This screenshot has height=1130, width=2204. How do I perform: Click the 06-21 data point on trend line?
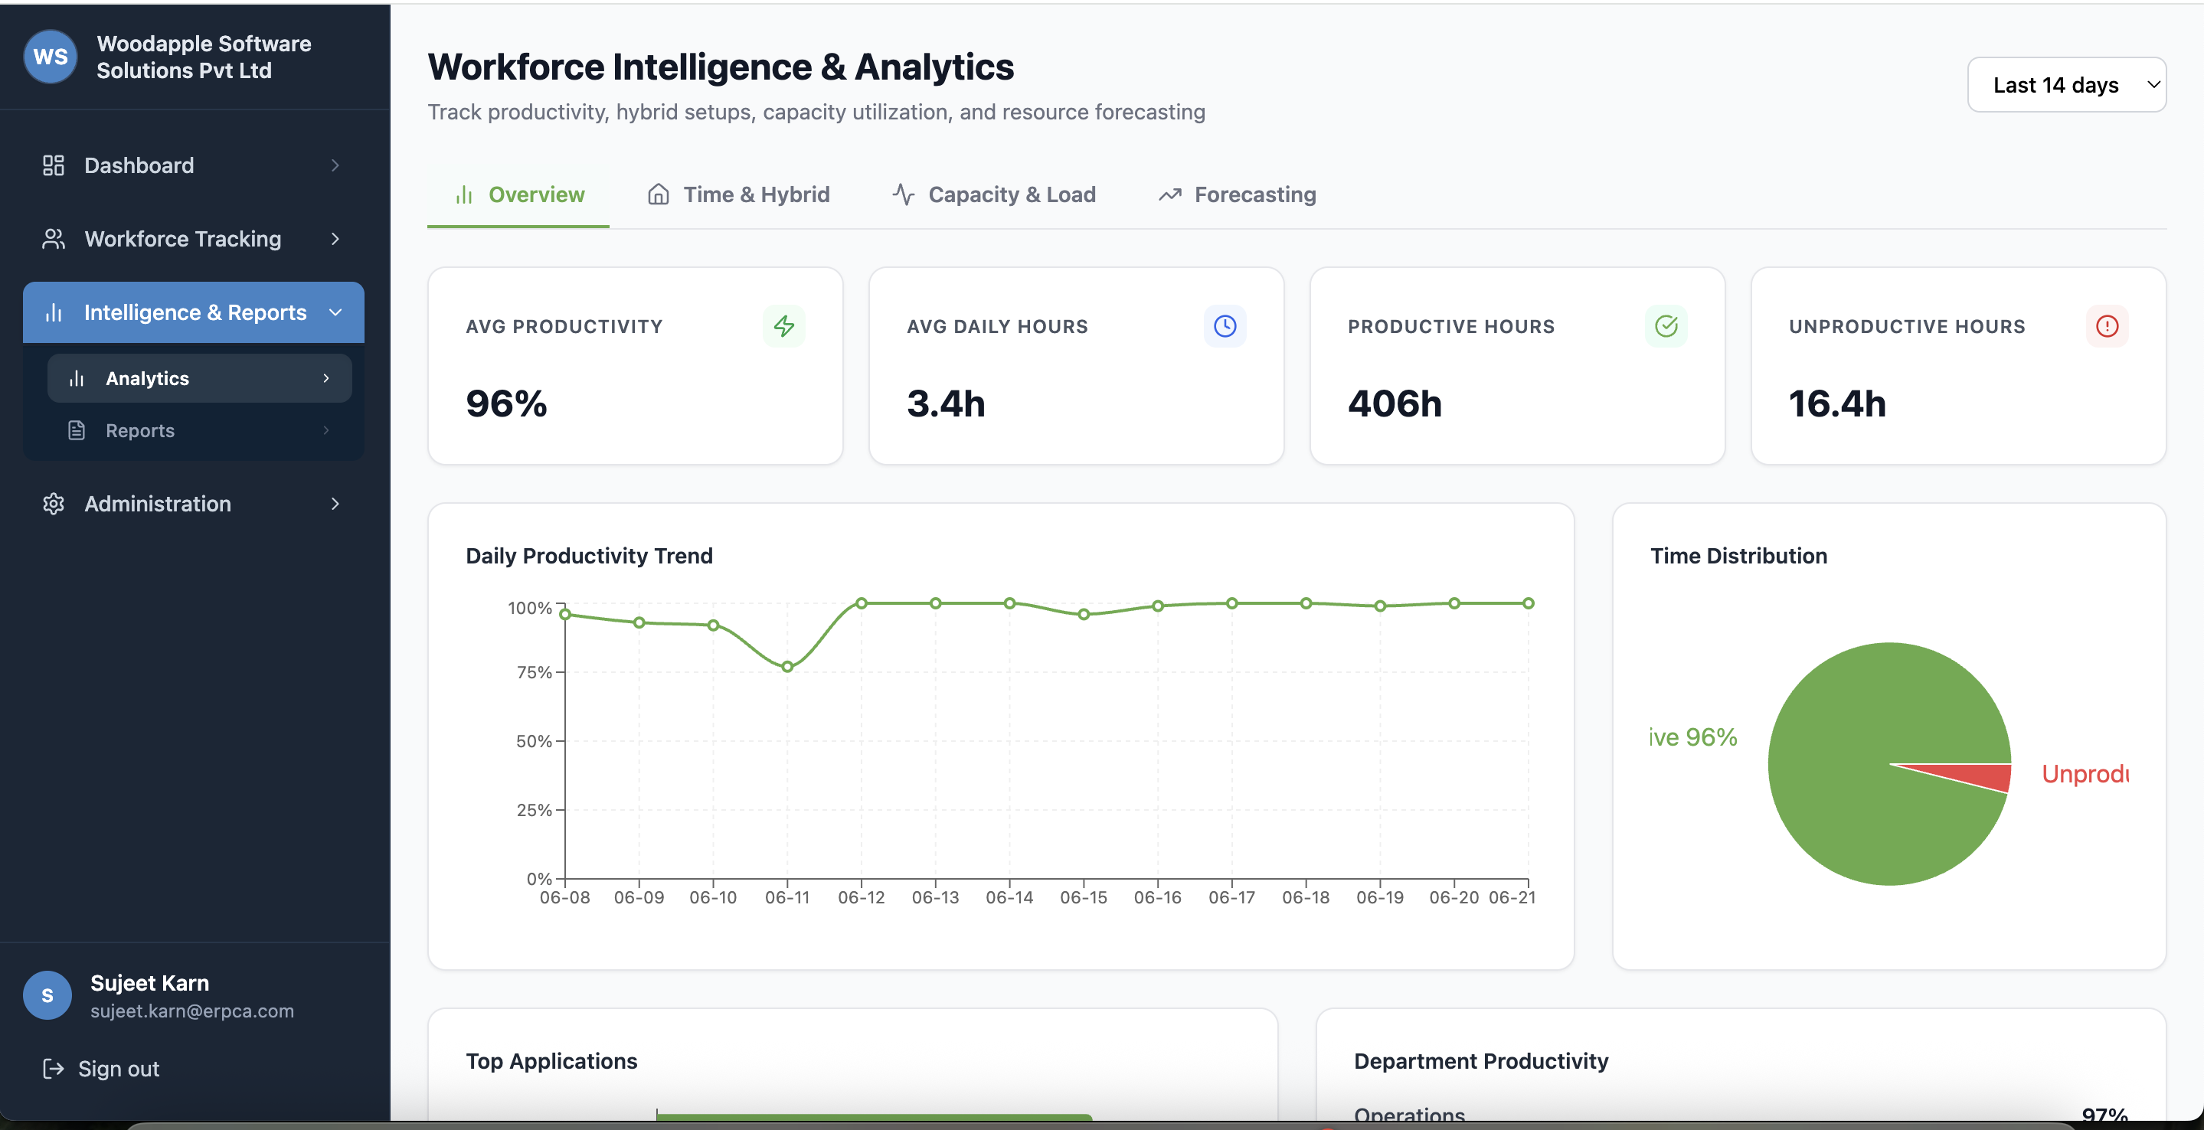click(x=1528, y=603)
